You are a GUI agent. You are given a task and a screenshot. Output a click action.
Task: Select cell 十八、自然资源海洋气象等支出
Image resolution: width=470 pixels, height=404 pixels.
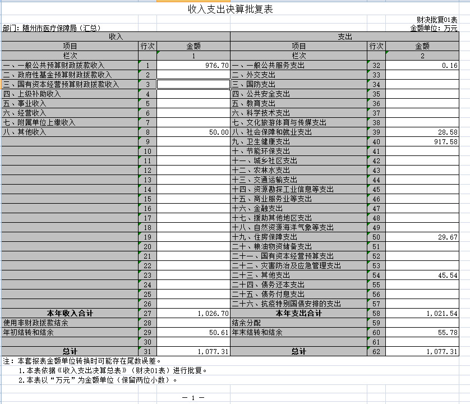click(298, 228)
